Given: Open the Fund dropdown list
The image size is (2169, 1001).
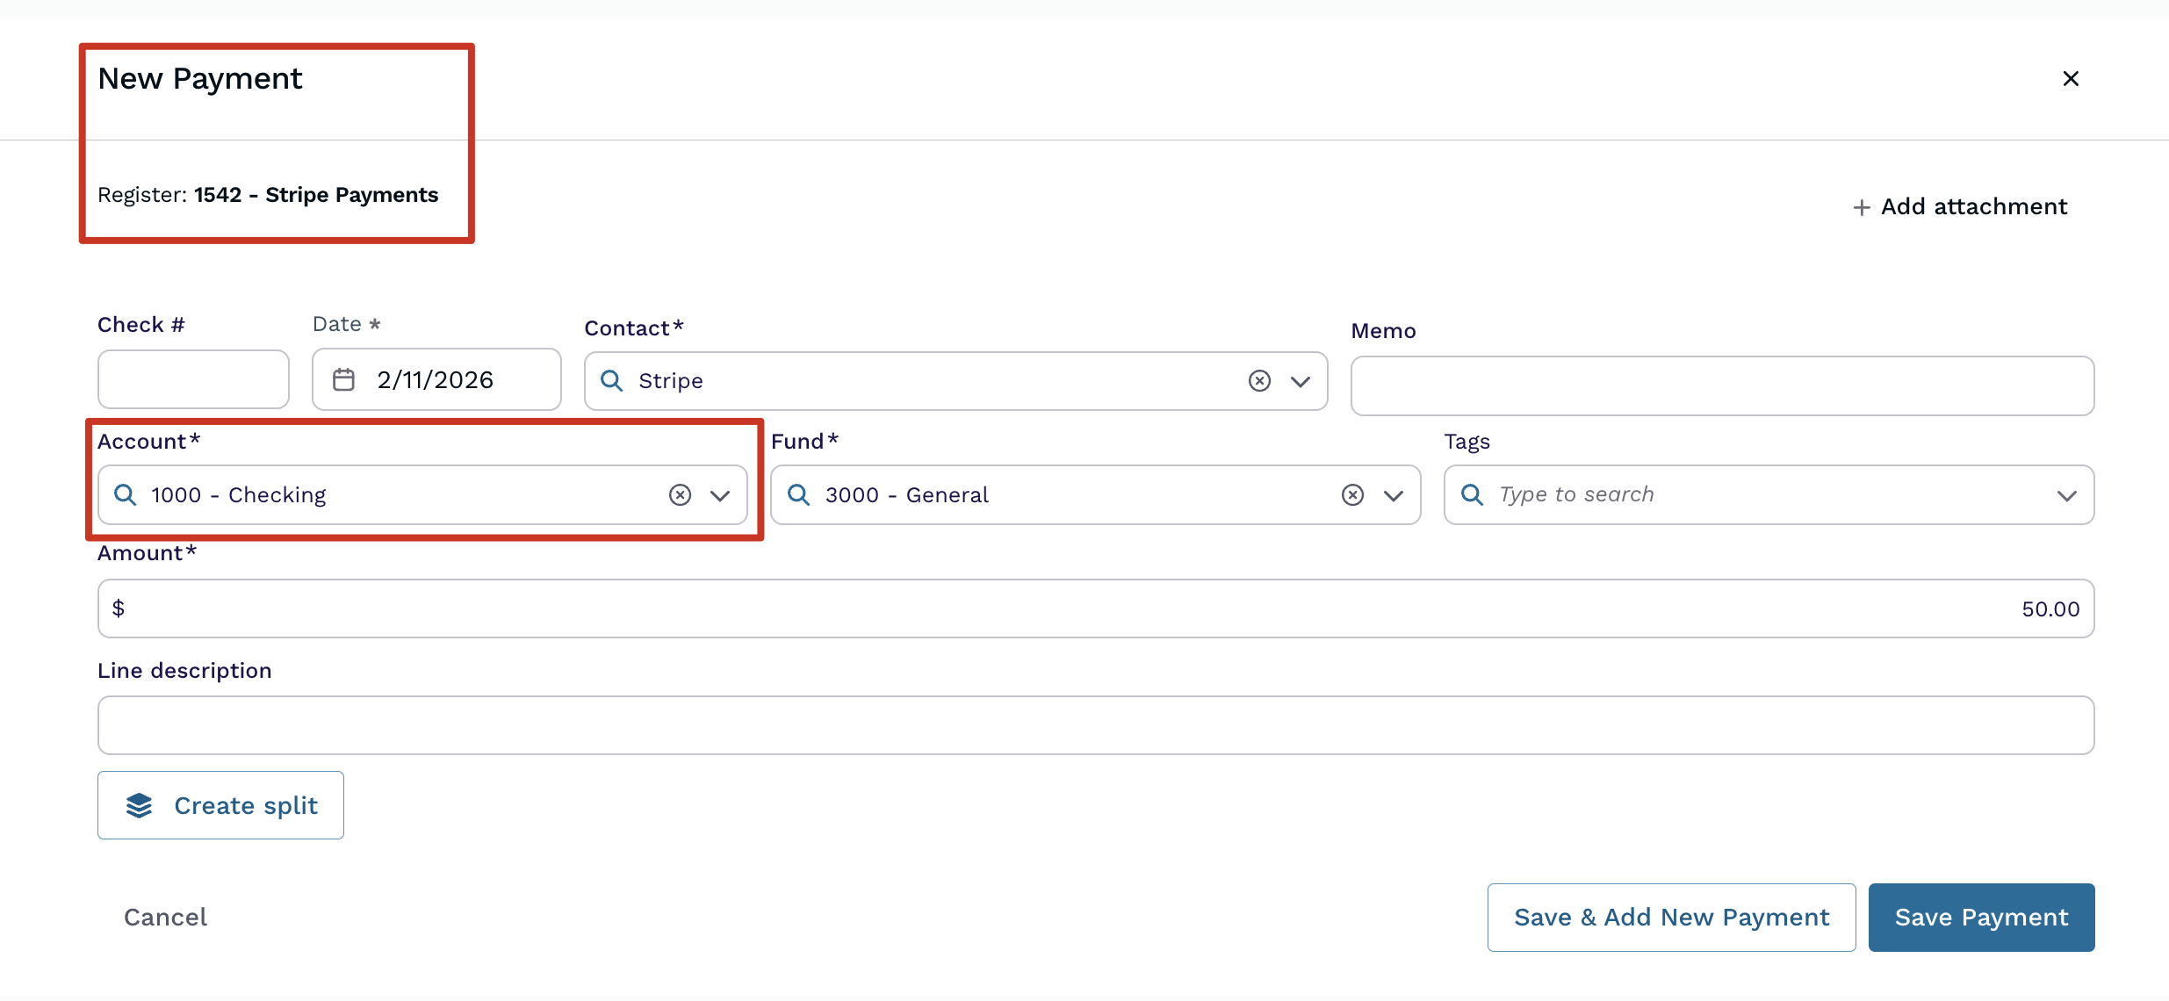Looking at the screenshot, I should (1394, 495).
